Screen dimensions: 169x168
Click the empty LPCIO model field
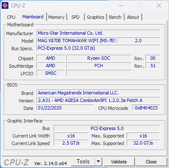[99, 73]
